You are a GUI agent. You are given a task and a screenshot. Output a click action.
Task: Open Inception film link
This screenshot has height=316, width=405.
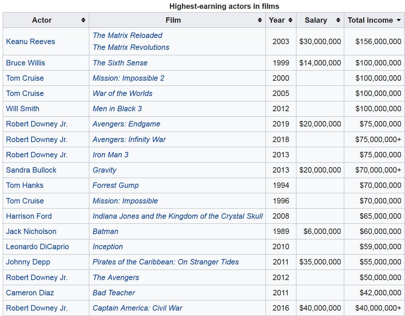pyautogui.click(x=108, y=246)
